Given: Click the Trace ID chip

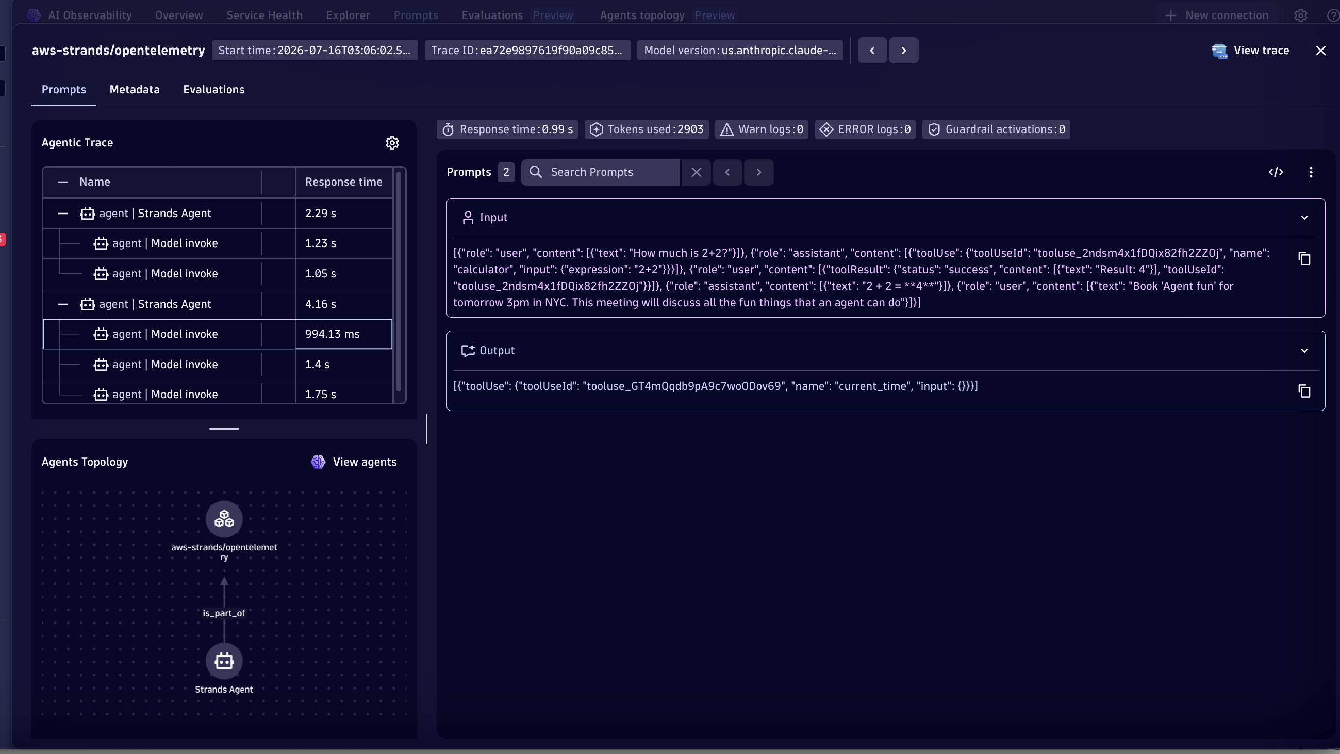Looking at the screenshot, I should point(527,51).
